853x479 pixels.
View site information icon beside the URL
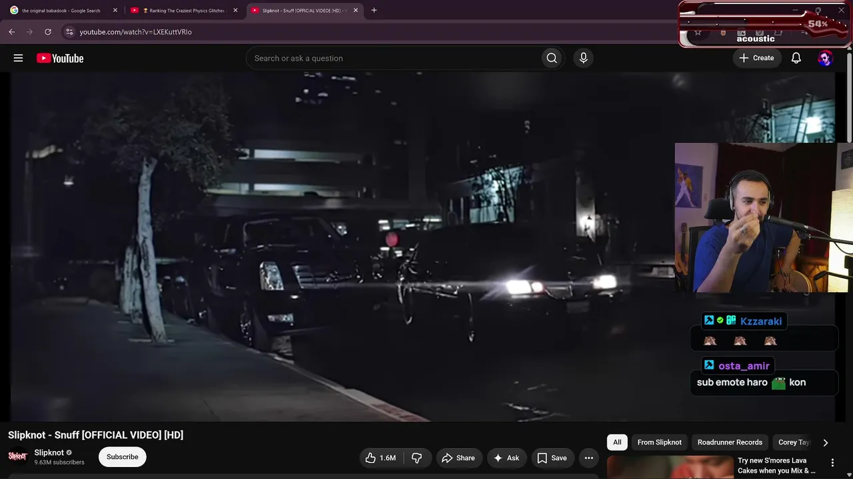[69, 31]
